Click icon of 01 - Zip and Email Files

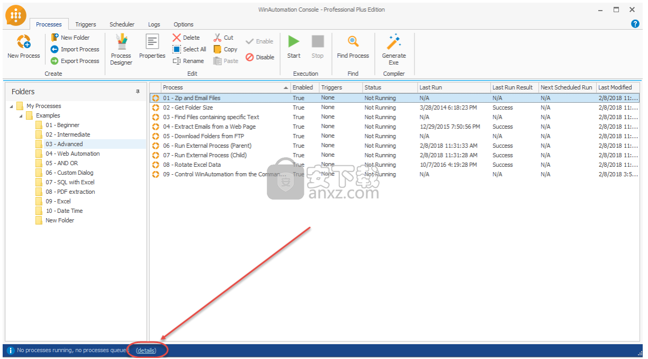[156, 98]
